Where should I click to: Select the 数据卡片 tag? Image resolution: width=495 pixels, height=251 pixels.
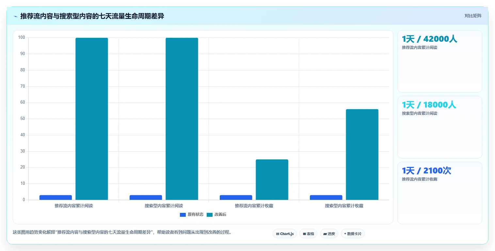click(x=353, y=234)
